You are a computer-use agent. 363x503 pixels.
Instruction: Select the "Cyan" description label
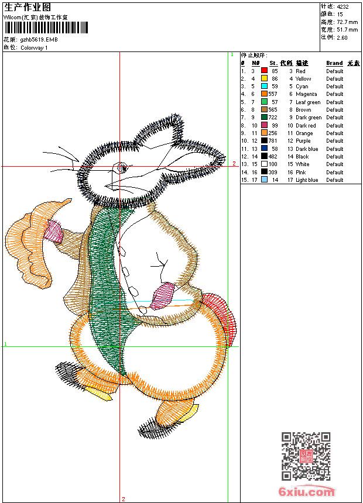click(x=302, y=87)
